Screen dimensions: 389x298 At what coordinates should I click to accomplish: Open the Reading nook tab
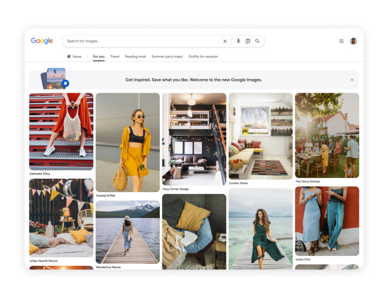[136, 57]
